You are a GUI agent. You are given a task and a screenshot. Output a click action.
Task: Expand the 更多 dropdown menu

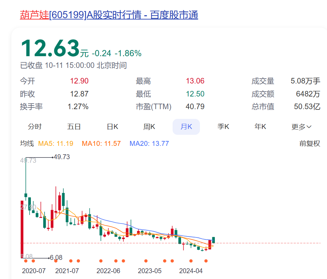click(302, 127)
